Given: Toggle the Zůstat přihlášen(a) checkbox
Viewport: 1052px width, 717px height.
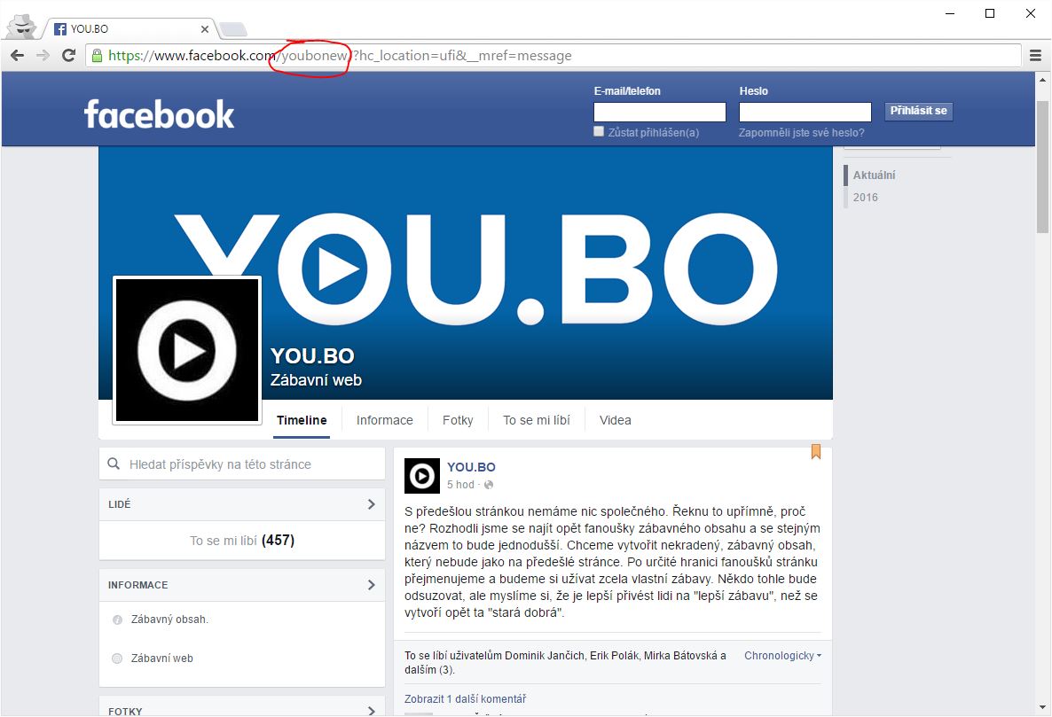Looking at the screenshot, I should [599, 131].
